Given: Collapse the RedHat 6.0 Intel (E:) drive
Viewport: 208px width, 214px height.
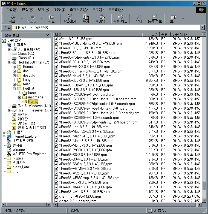Looking at the screenshot, I should point(9,62).
